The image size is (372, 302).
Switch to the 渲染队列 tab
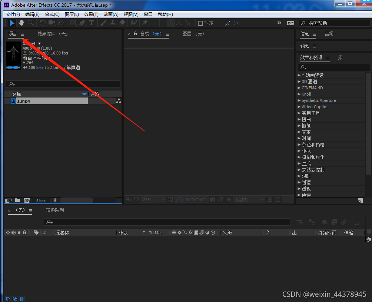click(x=55, y=210)
